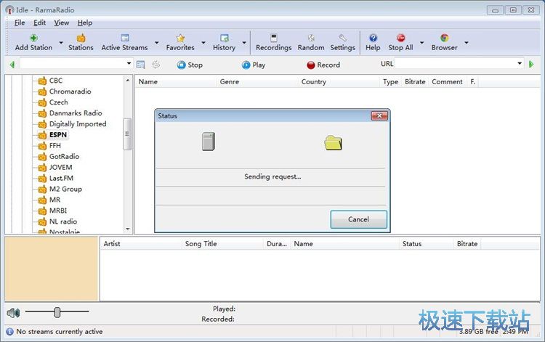Click the Stop All toolbar icon
Screen dimensions: 545x342
click(400, 38)
